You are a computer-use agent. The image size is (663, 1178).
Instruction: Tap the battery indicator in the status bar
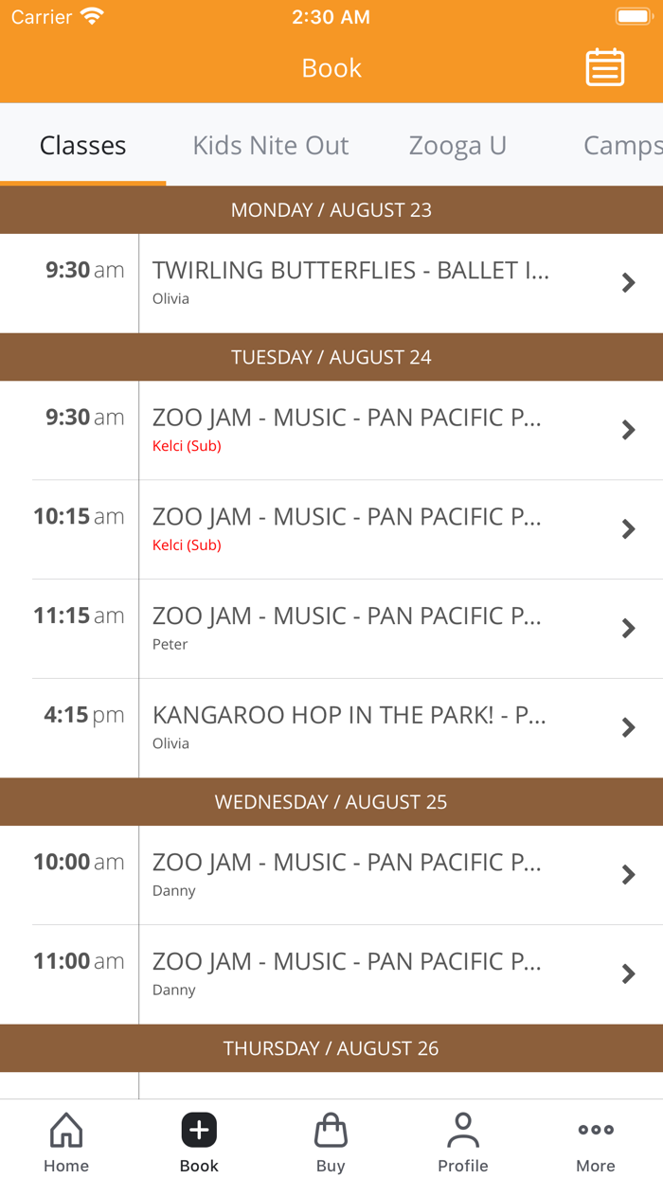tap(631, 15)
